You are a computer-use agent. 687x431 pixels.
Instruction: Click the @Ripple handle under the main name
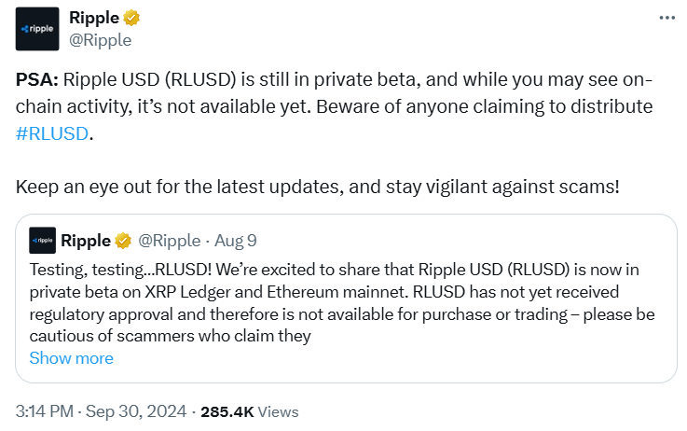tap(101, 40)
